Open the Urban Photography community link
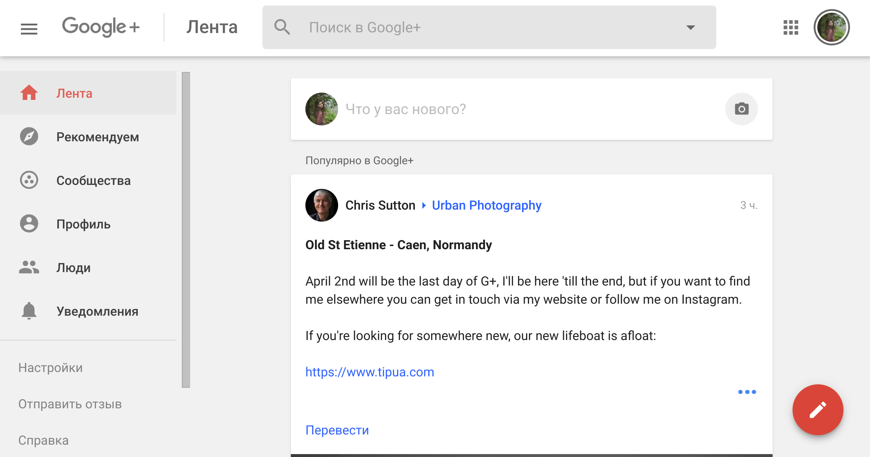Viewport: 870px width, 457px height. coord(486,205)
